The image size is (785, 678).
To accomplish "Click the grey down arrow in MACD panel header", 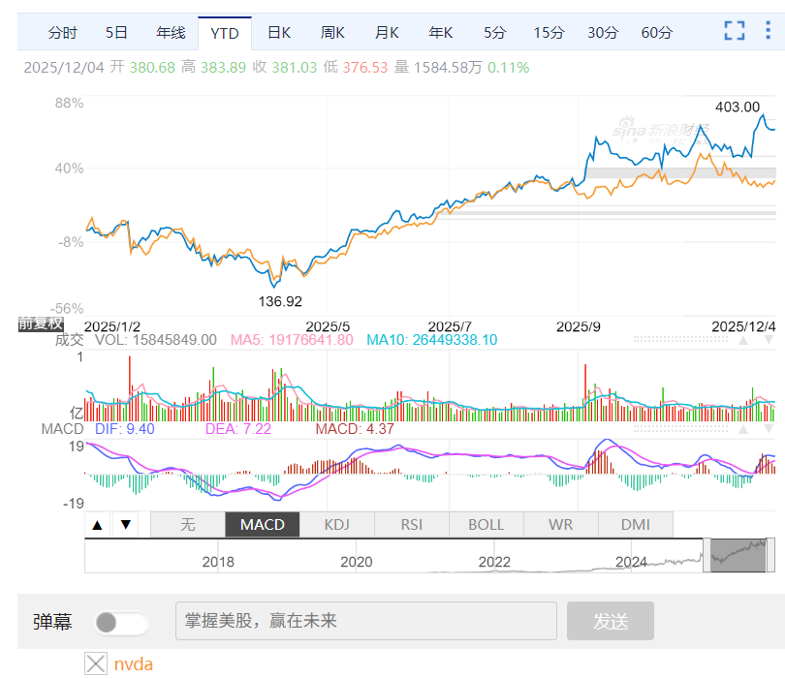I will click(768, 429).
